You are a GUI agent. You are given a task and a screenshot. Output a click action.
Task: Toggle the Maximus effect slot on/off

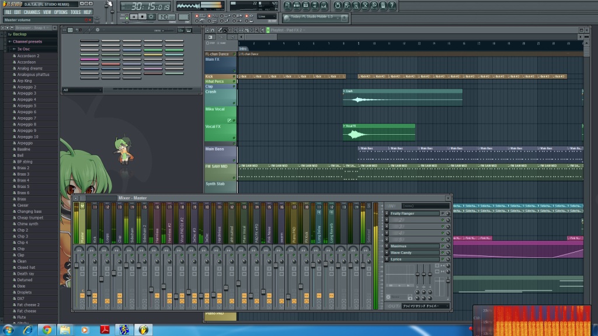coord(443,246)
